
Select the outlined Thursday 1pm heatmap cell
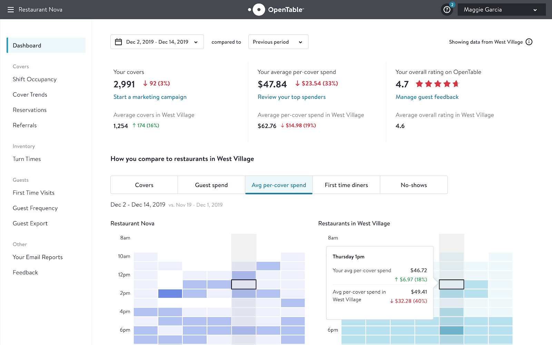coord(244,284)
